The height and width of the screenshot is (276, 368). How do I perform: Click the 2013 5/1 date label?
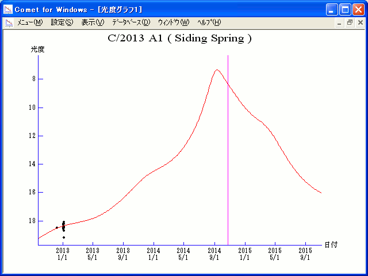click(93, 254)
